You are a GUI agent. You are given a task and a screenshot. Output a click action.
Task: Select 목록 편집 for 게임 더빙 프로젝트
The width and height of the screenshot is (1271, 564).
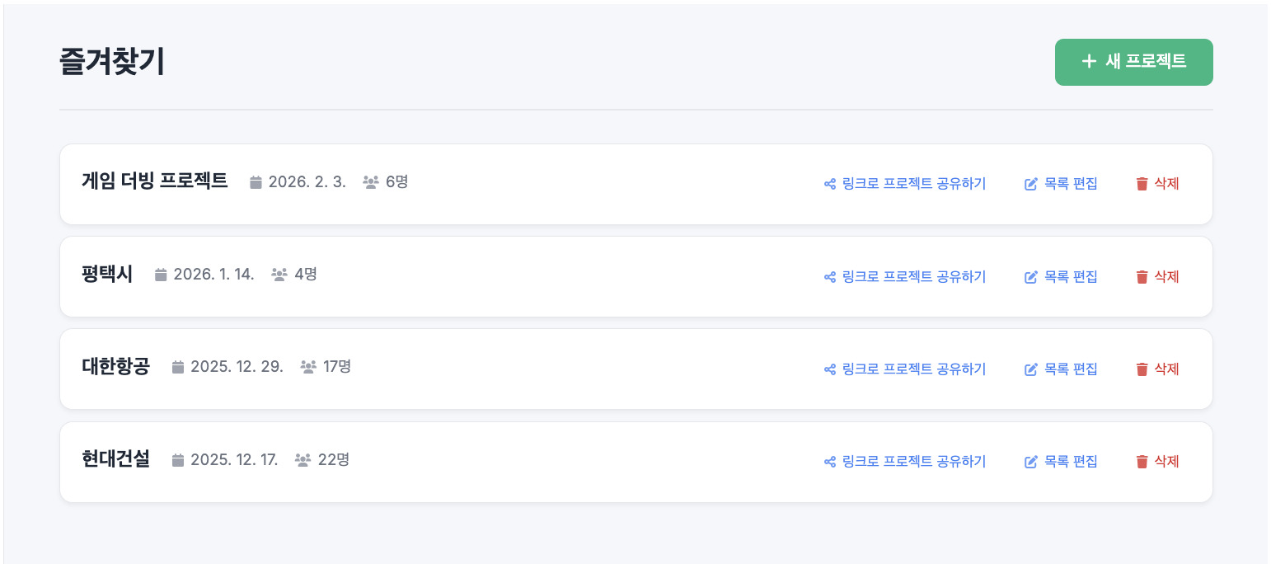[x=1070, y=184]
